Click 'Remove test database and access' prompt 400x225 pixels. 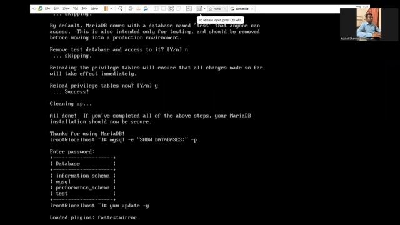click(119, 49)
